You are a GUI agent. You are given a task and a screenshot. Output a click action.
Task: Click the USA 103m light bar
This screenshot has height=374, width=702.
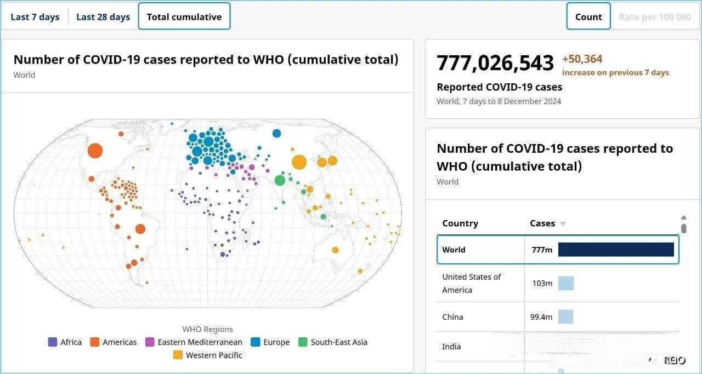[566, 283]
